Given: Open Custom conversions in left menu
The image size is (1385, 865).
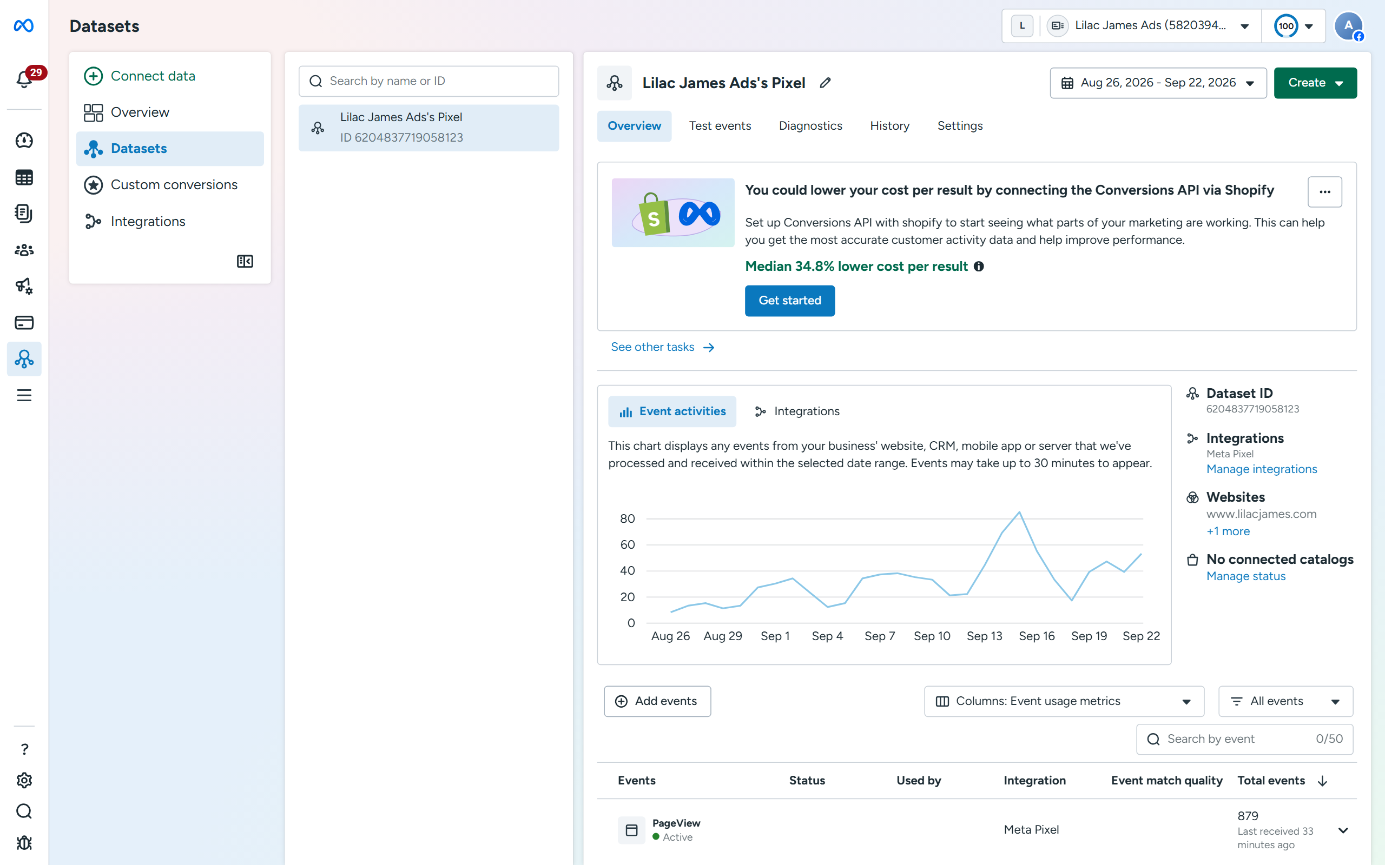Looking at the screenshot, I should (169, 185).
